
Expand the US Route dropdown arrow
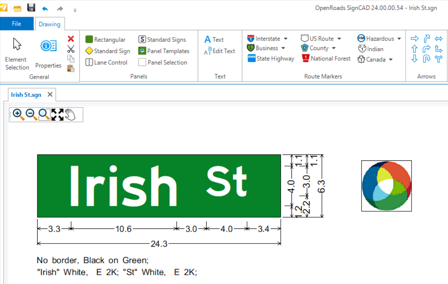pyautogui.click(x=339, y=39)
